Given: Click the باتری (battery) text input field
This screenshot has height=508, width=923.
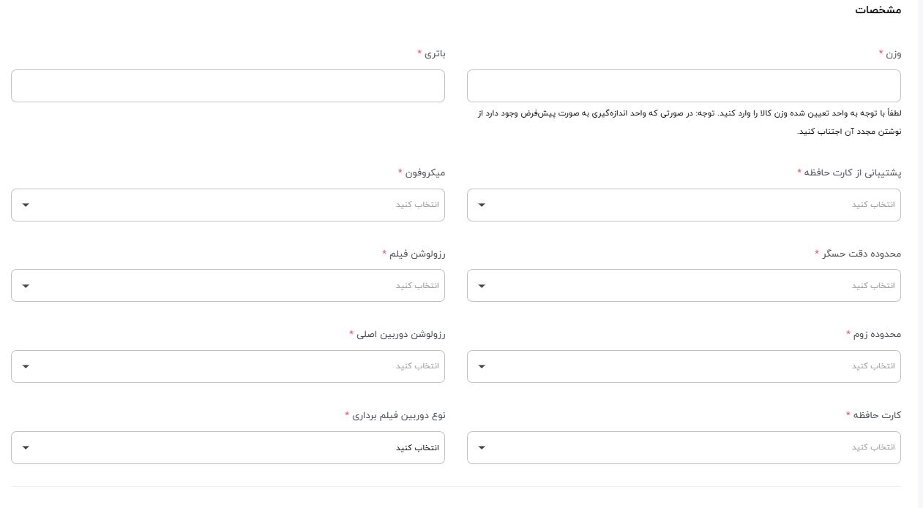Looking at the screenshot, I should [228, 86].
